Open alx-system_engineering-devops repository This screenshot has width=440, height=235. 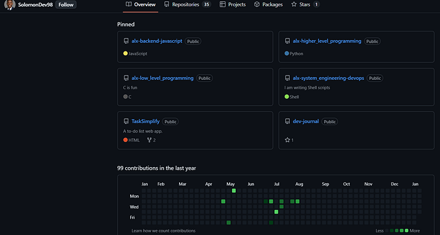pyautogui.click(x=328, y=78)
